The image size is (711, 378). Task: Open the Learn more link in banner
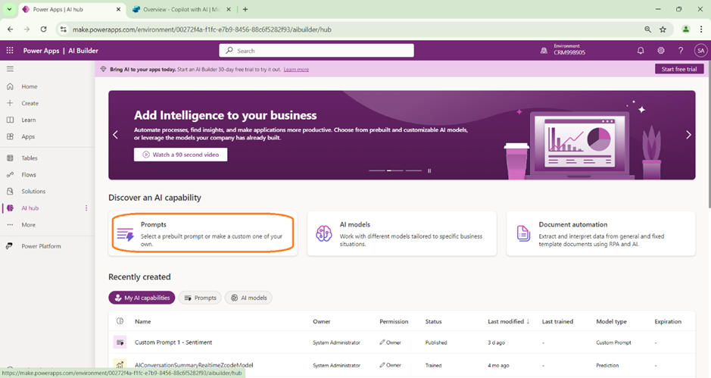[296, 70]
